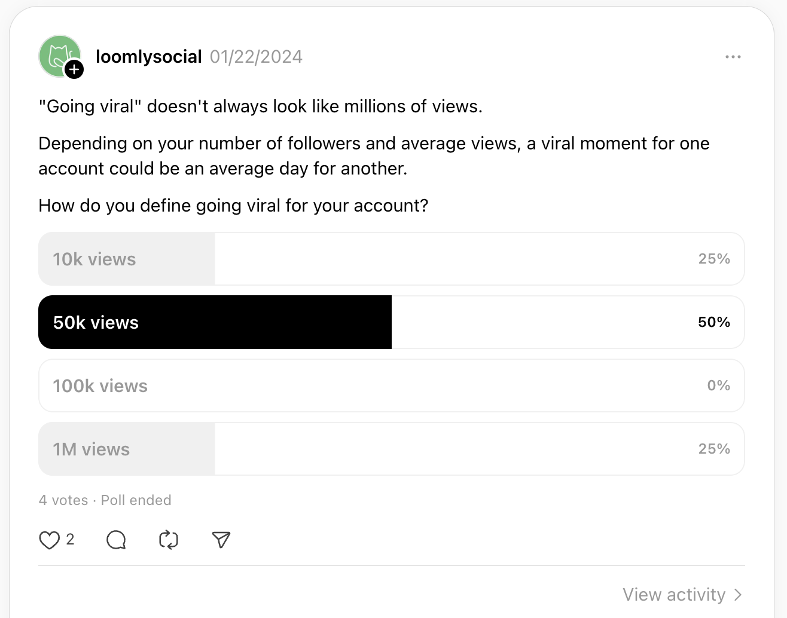The width and height of the screenshot is (787, 618).
Task: View who liked via the count 2
Action: pos(70,540)
